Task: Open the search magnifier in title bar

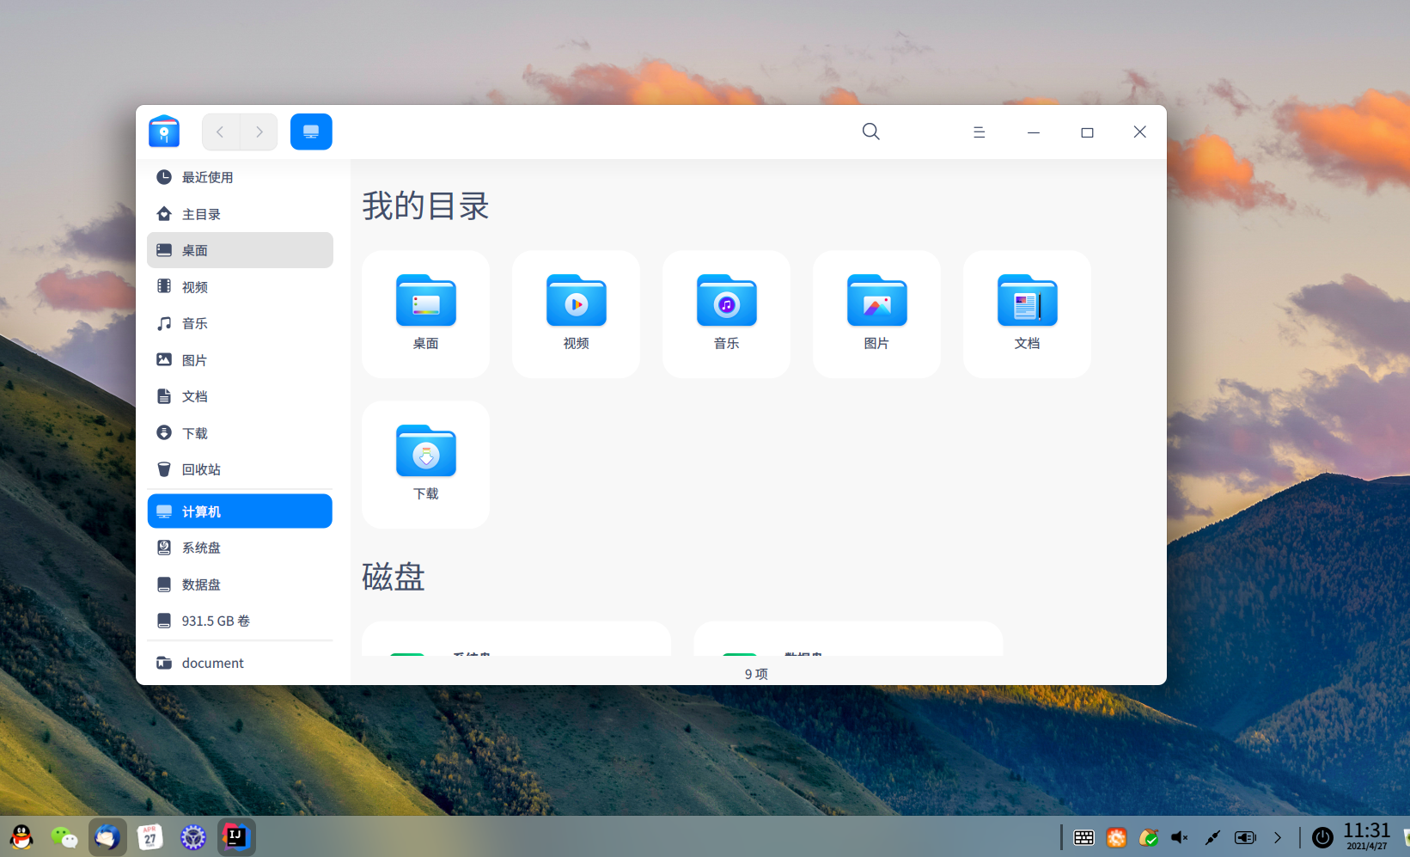Action: tap(871, 132)
